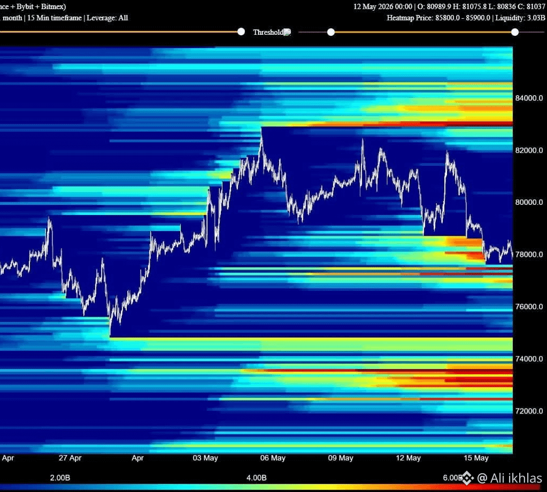Click the 74000.0 price axis label
The height and width of the screenshot is (492, 547).
point(529,359)
